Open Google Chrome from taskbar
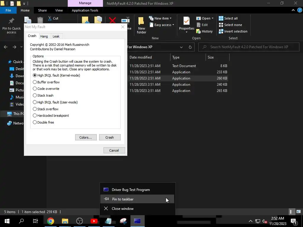The width and height of the screenshot is (303, 227). point(50,221)
